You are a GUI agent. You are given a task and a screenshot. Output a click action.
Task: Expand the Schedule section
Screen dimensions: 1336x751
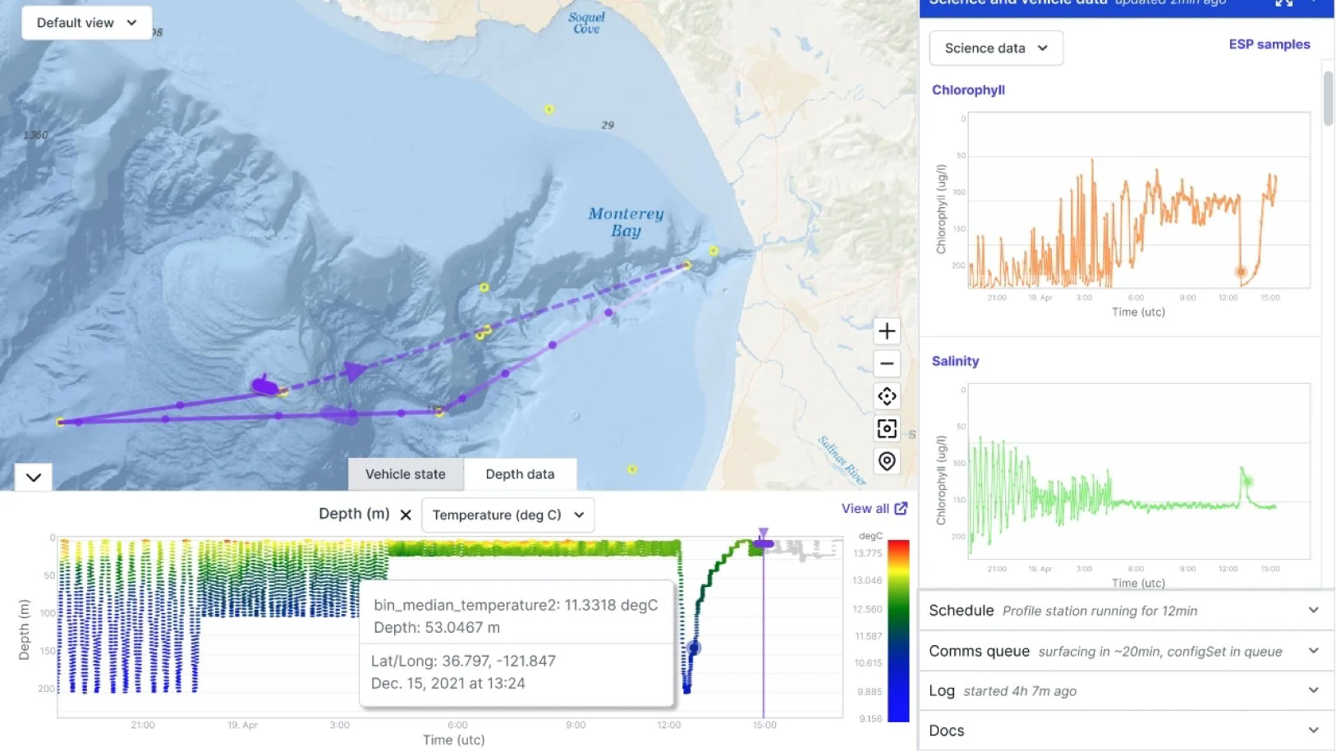(1124, 611)
